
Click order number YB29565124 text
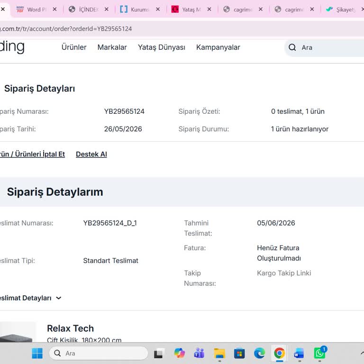pyautogui.click(x=124, y=111)
